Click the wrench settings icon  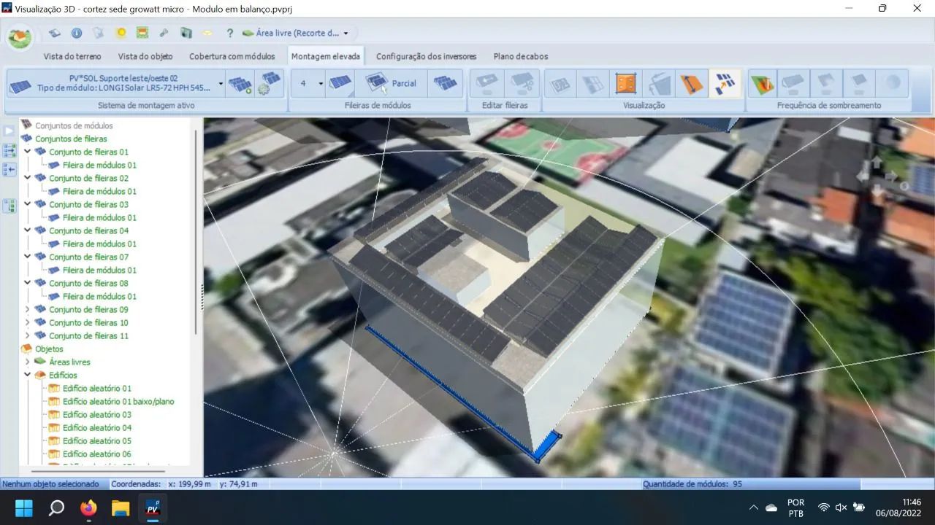(164, 34)
